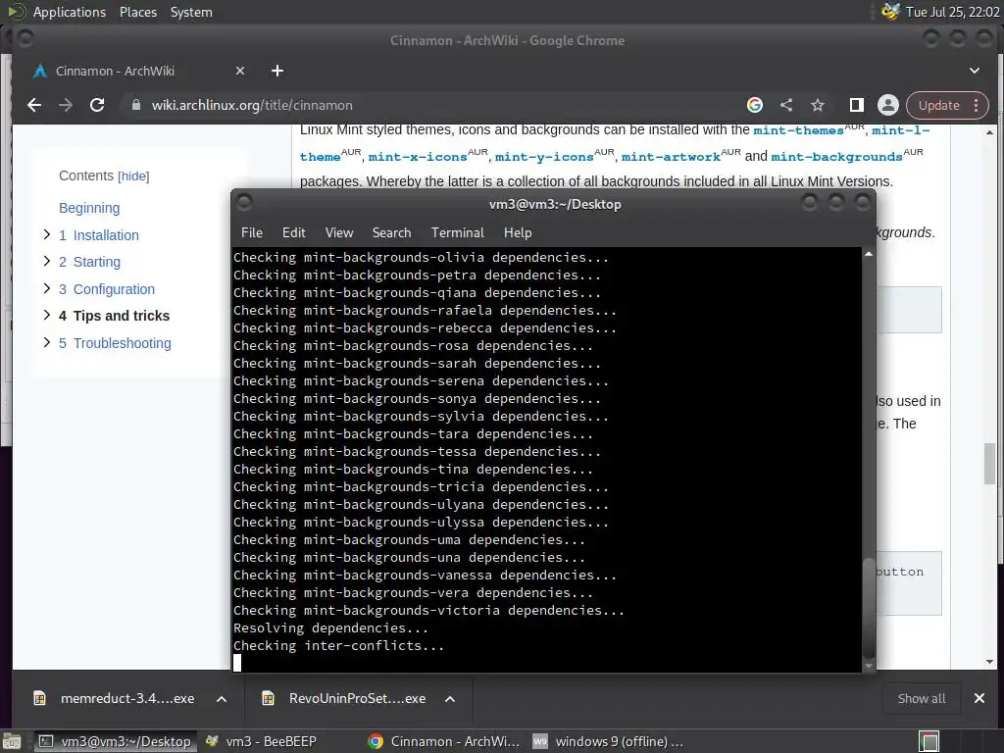
Task: Go to 4 Tips and tricks
Action: pyautogui.click(x=114, y=316)
